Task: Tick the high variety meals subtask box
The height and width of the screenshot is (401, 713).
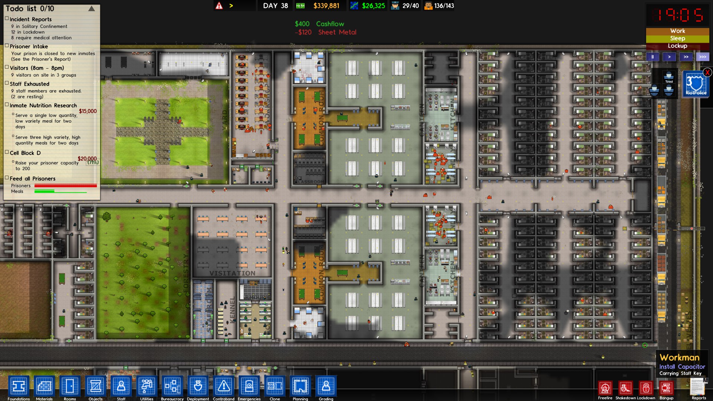Action: point(13,136)
